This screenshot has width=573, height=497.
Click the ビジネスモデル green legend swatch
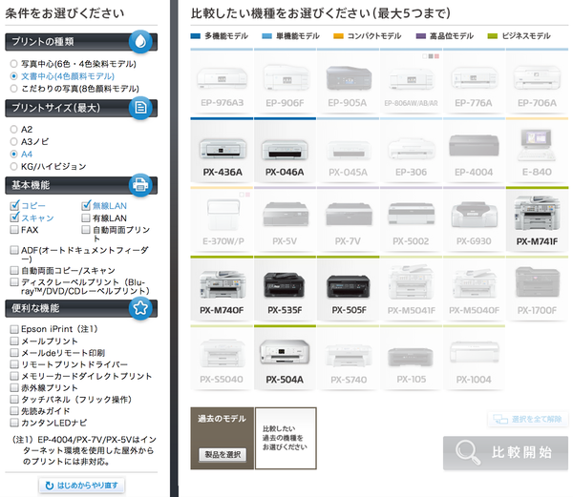click(492, 35)
